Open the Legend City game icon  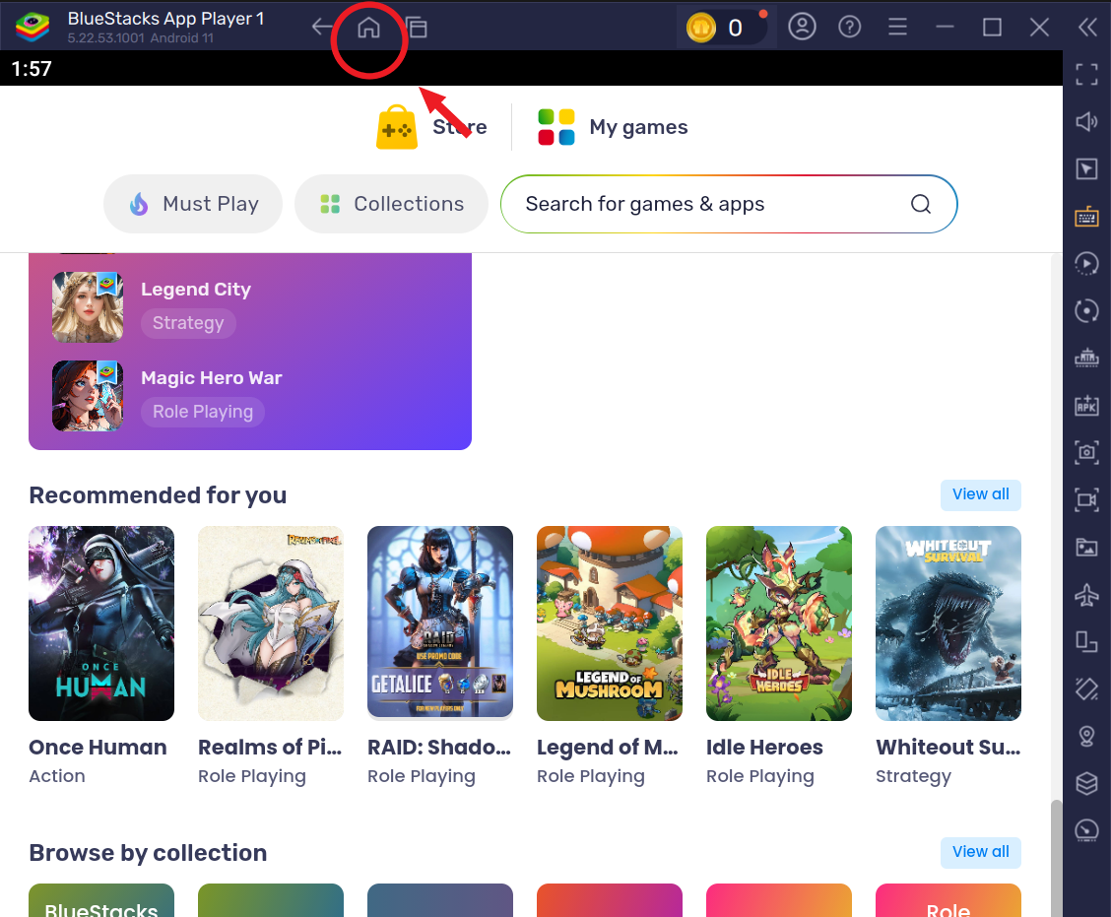pos(88,307)
